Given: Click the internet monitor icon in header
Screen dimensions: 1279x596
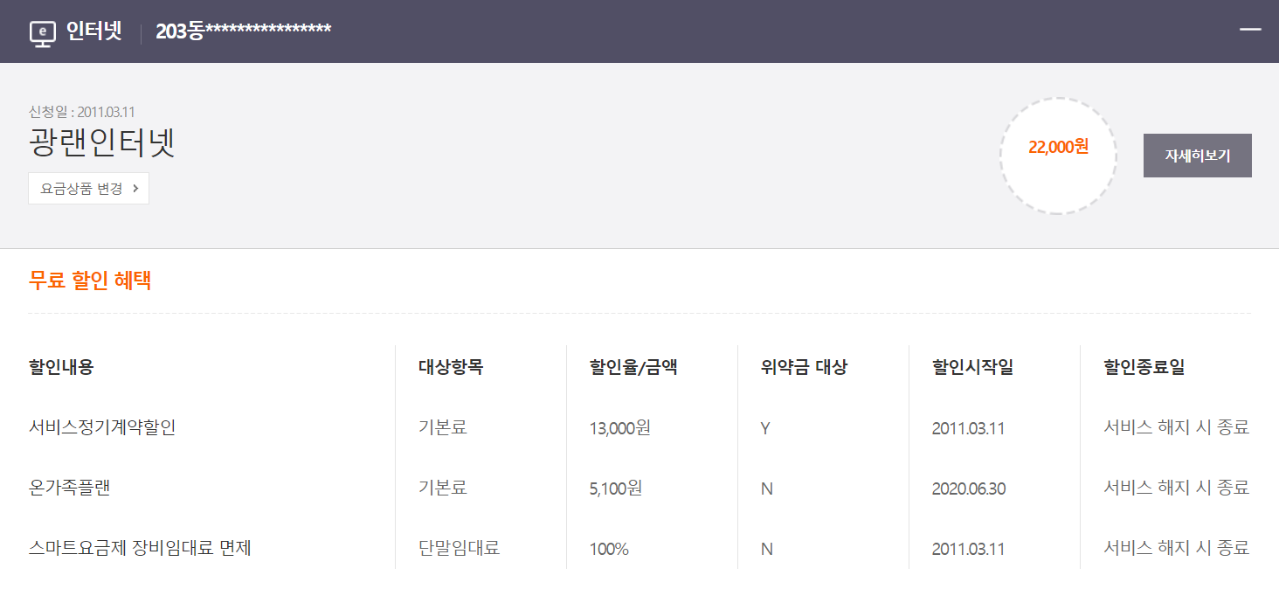Looking at the screenshot, I should click(43, 33).
